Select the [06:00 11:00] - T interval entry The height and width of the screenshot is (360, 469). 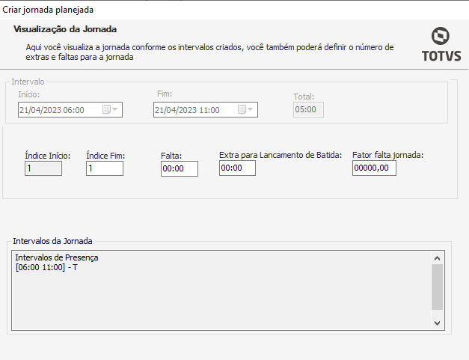[46, 268]
